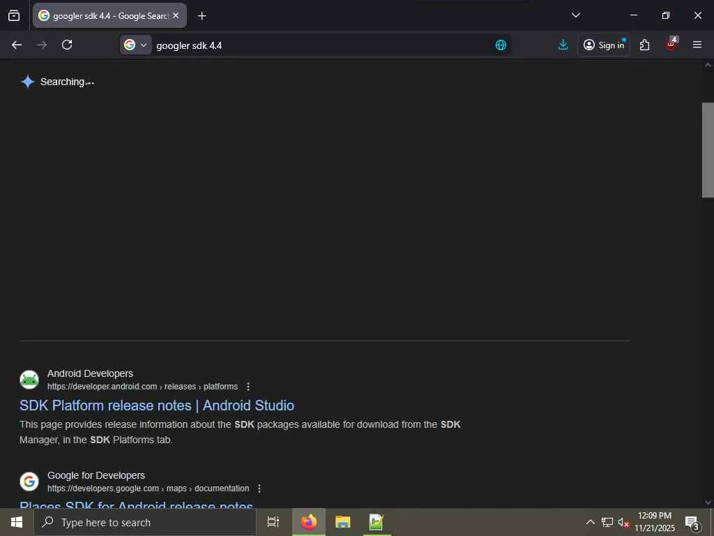This screenshot has width=714, height=536.
Task: Open the uBlock Origin extension icon
Action: pyautogui.click(x=671, y=44)
